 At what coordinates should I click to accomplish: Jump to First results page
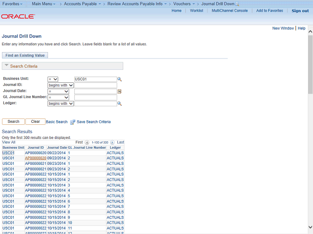click(79, 142)
